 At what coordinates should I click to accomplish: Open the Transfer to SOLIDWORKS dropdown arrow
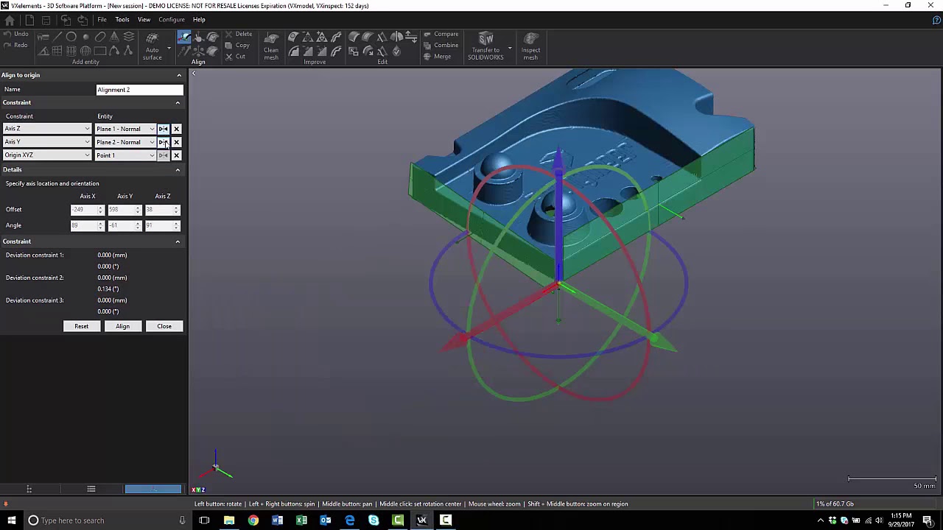point(510,49)
